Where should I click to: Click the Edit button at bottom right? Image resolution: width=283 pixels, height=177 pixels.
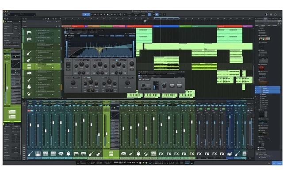pos(269,163)
